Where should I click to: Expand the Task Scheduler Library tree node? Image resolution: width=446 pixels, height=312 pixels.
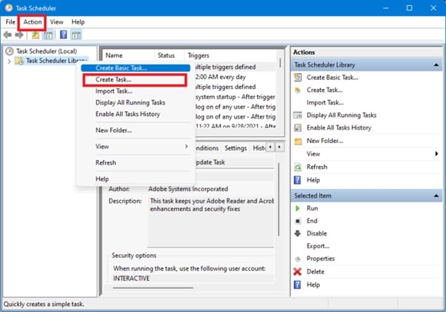click(9, 62)
